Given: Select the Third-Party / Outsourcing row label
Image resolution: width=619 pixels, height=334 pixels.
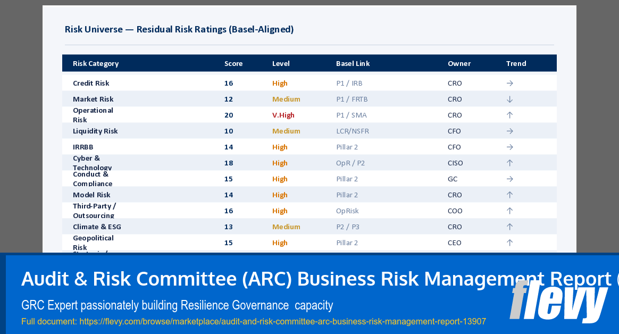Looking at the screenshot, I should (94, 211).
